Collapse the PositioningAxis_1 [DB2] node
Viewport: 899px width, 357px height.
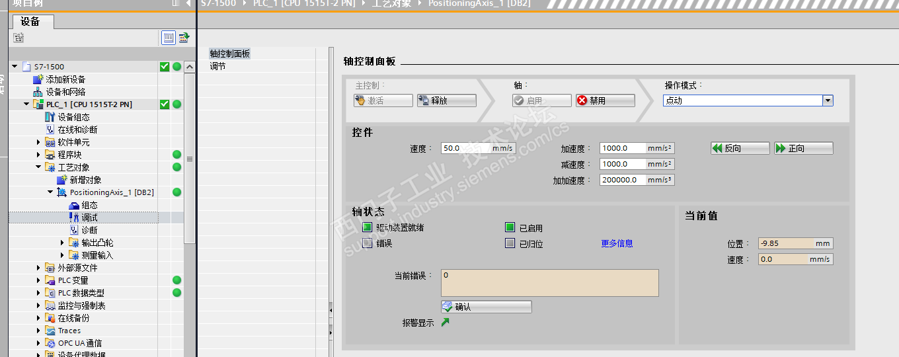50,192
